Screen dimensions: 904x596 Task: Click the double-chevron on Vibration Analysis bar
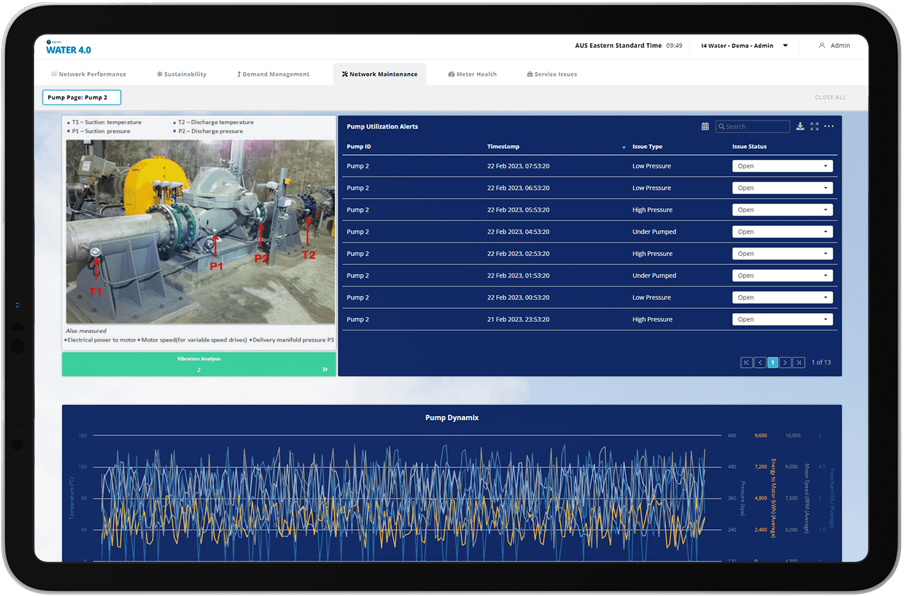point(325,369)
